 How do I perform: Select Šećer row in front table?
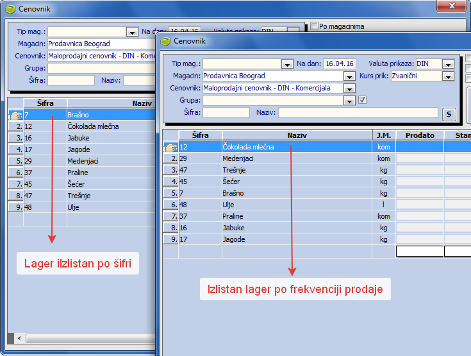pos(317,182)
